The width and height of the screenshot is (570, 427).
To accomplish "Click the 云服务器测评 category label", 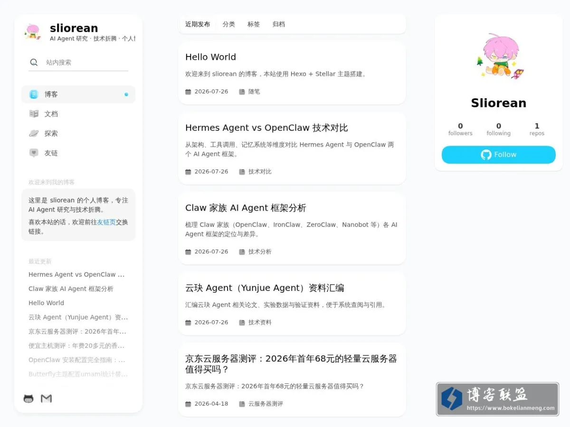I will pyautogui.click(x=266, y=404).
